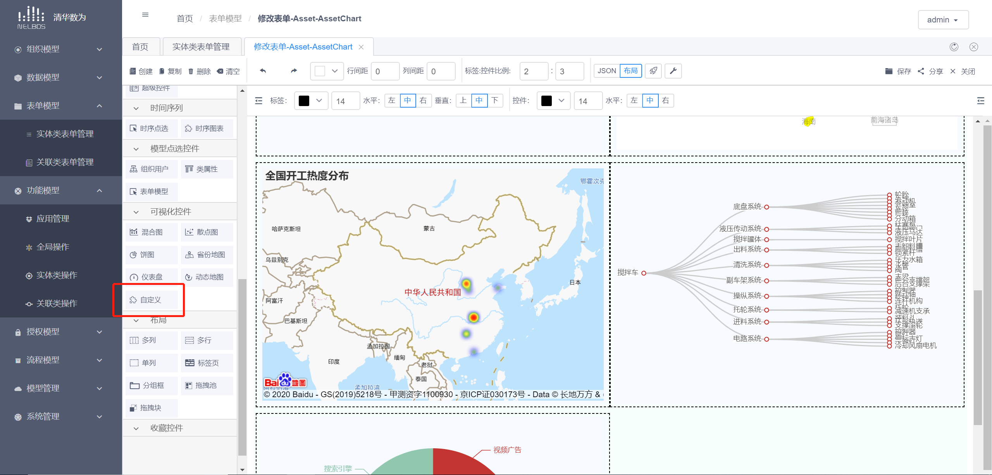The image size is (992, 475).
Task: Select the 省份地图 widget
Action: click(207, 254)
